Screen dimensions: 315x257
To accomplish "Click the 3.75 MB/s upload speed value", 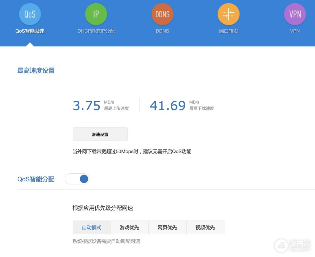I will coord(87,106).
